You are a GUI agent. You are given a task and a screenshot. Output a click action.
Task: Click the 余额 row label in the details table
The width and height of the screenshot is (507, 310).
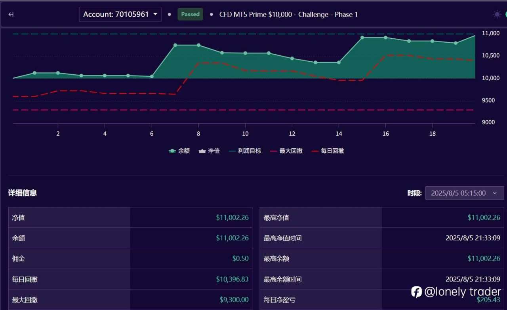point(19,238)
